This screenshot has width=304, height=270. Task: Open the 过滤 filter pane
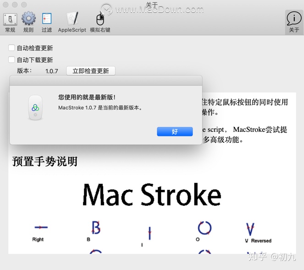(x=47, y=22)
